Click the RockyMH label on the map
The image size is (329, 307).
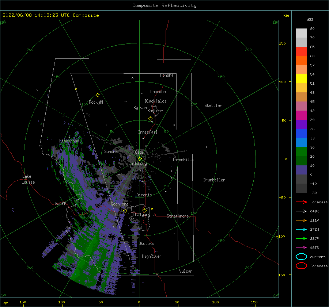point(97,102)
